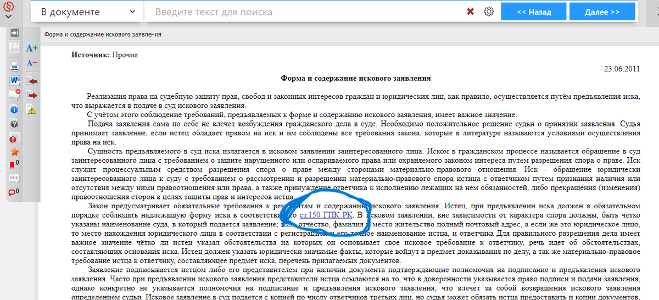659x300 pixels.
Task: Open the red S logo menu
Action: click(x=9, y=6)
